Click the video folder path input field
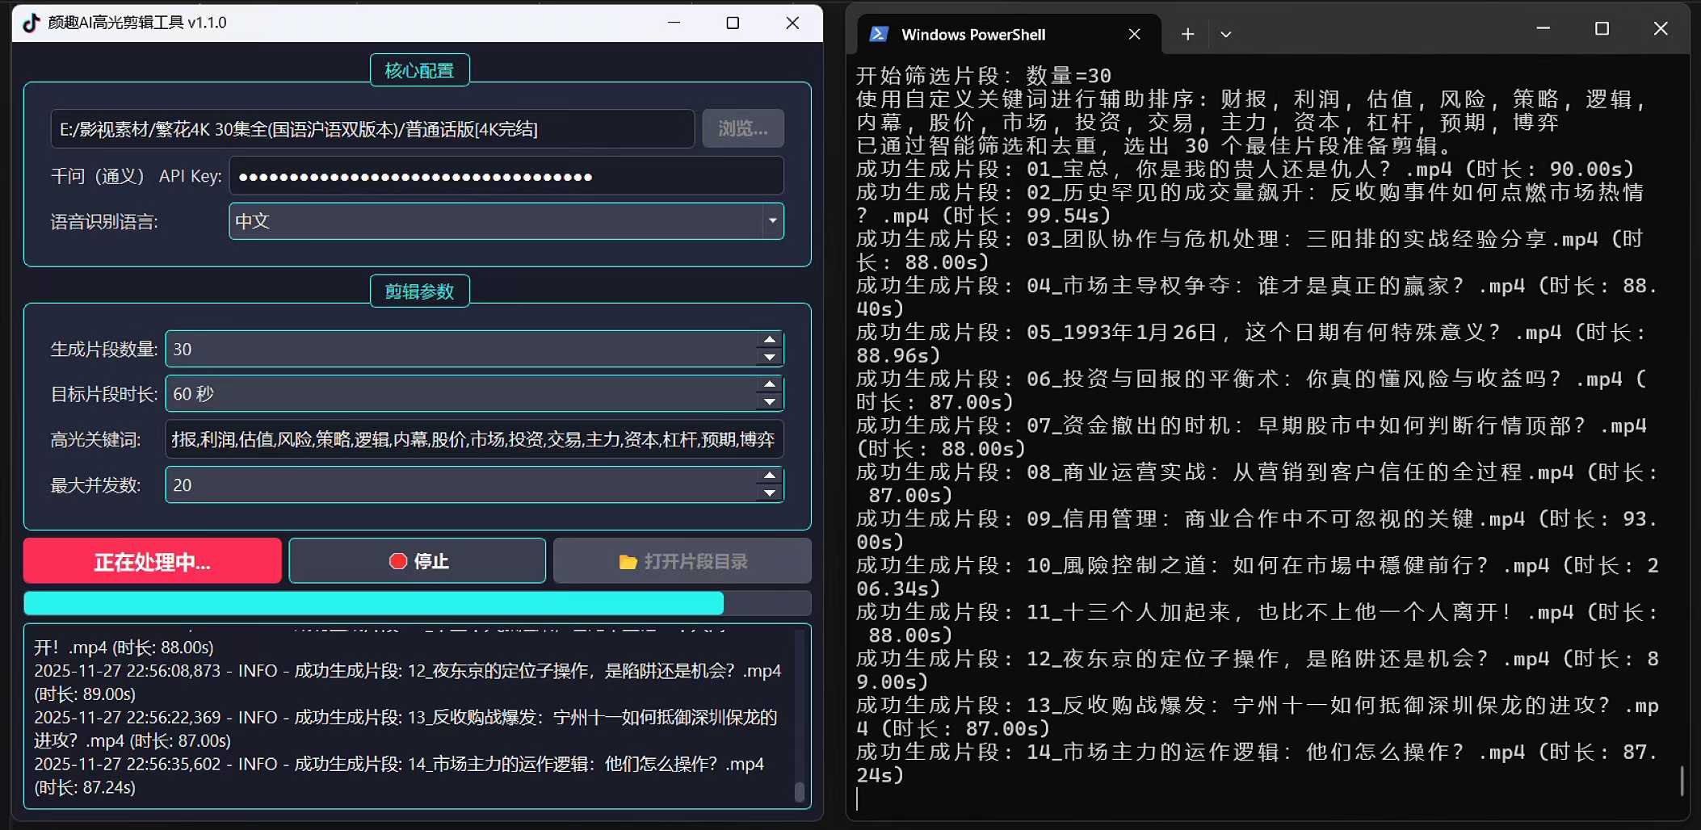This screenshot has width=1701, height=830. (x=372, y=128)
